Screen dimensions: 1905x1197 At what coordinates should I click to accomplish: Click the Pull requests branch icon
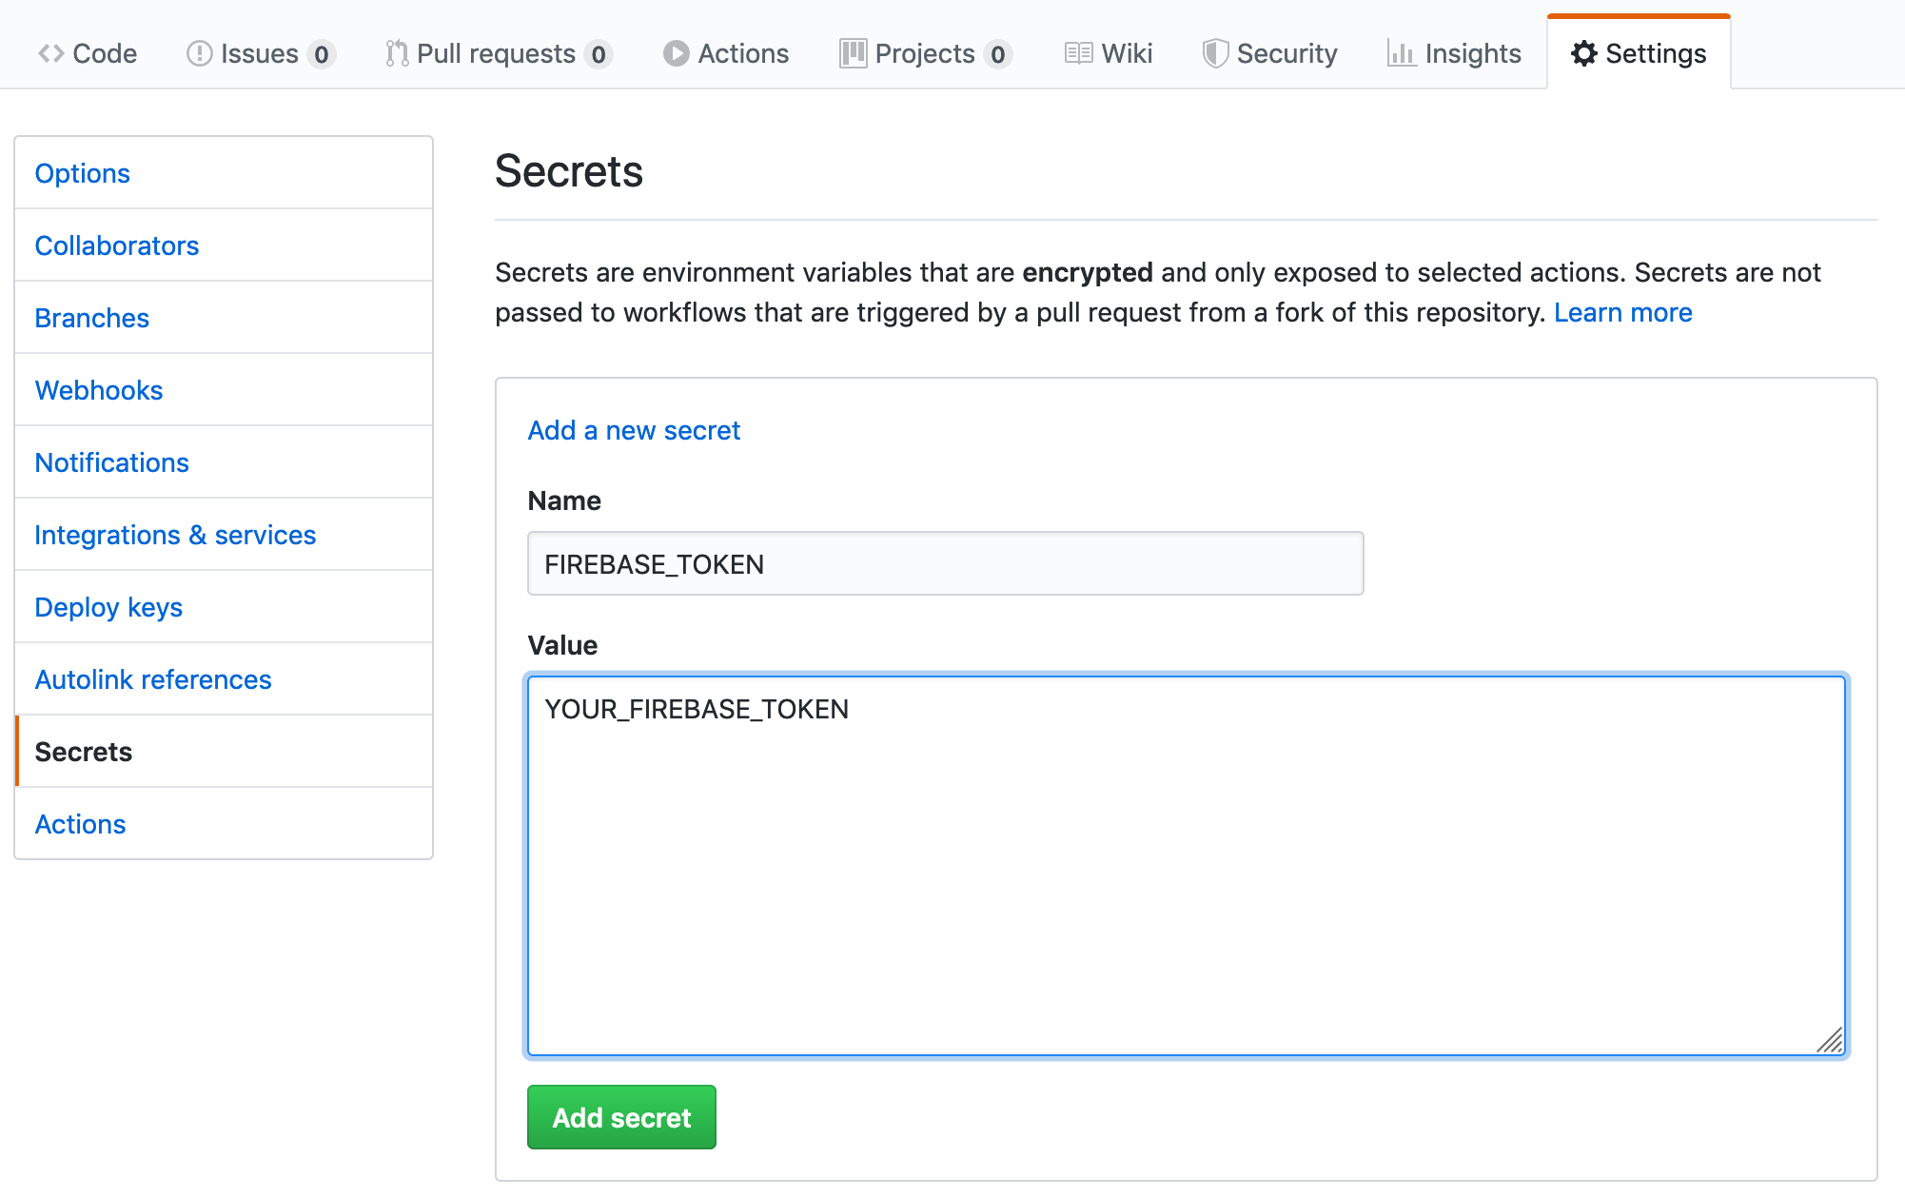point(396,53)
